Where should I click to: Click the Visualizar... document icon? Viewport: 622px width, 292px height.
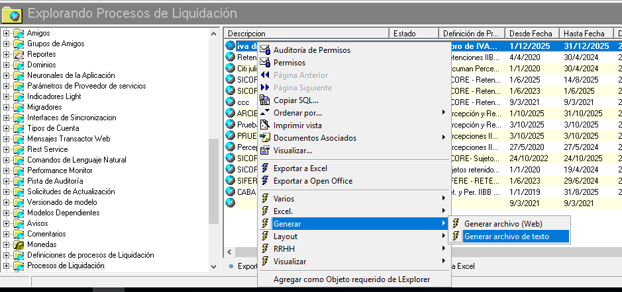coord(264,151)
